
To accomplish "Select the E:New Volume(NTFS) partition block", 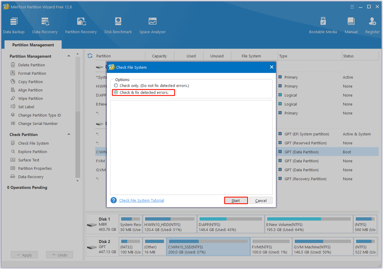I will [309, 224].
